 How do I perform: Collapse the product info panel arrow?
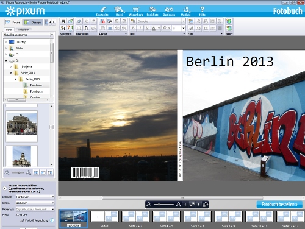pyautogui.click(x=4, y=188)
